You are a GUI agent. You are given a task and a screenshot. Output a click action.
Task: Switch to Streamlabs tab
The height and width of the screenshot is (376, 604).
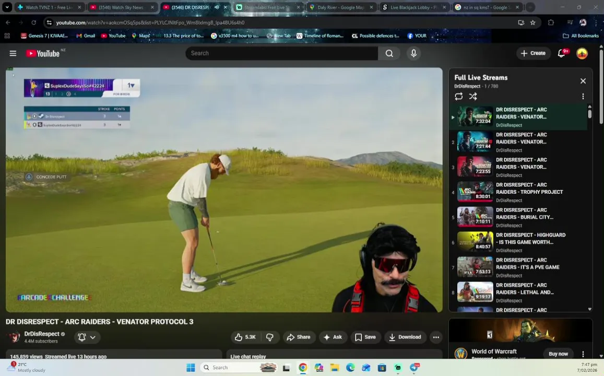click(268, 7)
